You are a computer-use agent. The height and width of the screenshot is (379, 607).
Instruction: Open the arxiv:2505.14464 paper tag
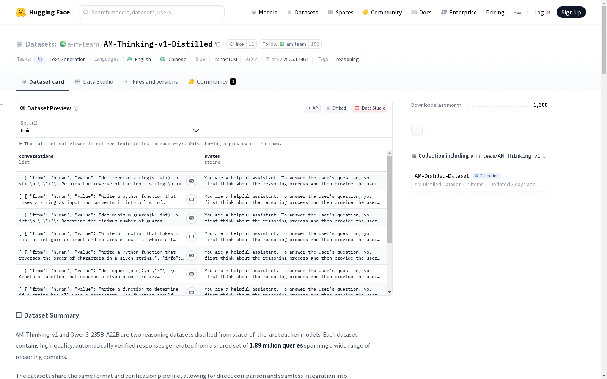pos(287,59)
